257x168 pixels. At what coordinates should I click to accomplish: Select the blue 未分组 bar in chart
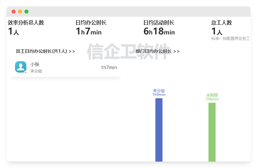159,129
